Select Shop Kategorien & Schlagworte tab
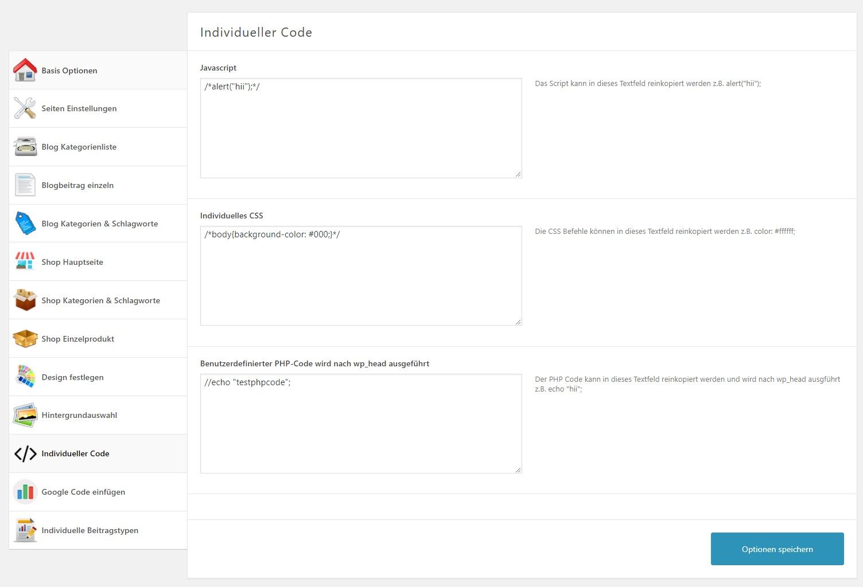The height and width of the screenshot is (587, 863). click(98, 300)
